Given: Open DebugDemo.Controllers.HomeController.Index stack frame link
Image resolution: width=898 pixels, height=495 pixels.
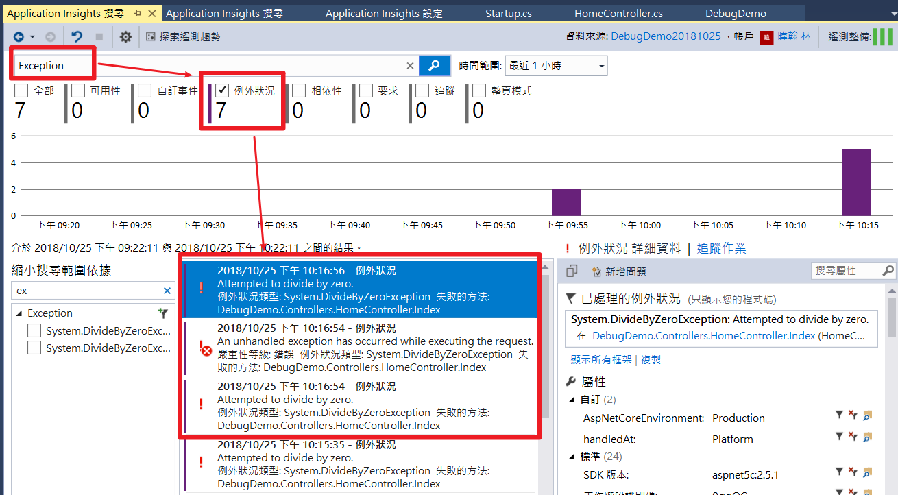Looking at the screenshot, I should [x=704, y=336].
